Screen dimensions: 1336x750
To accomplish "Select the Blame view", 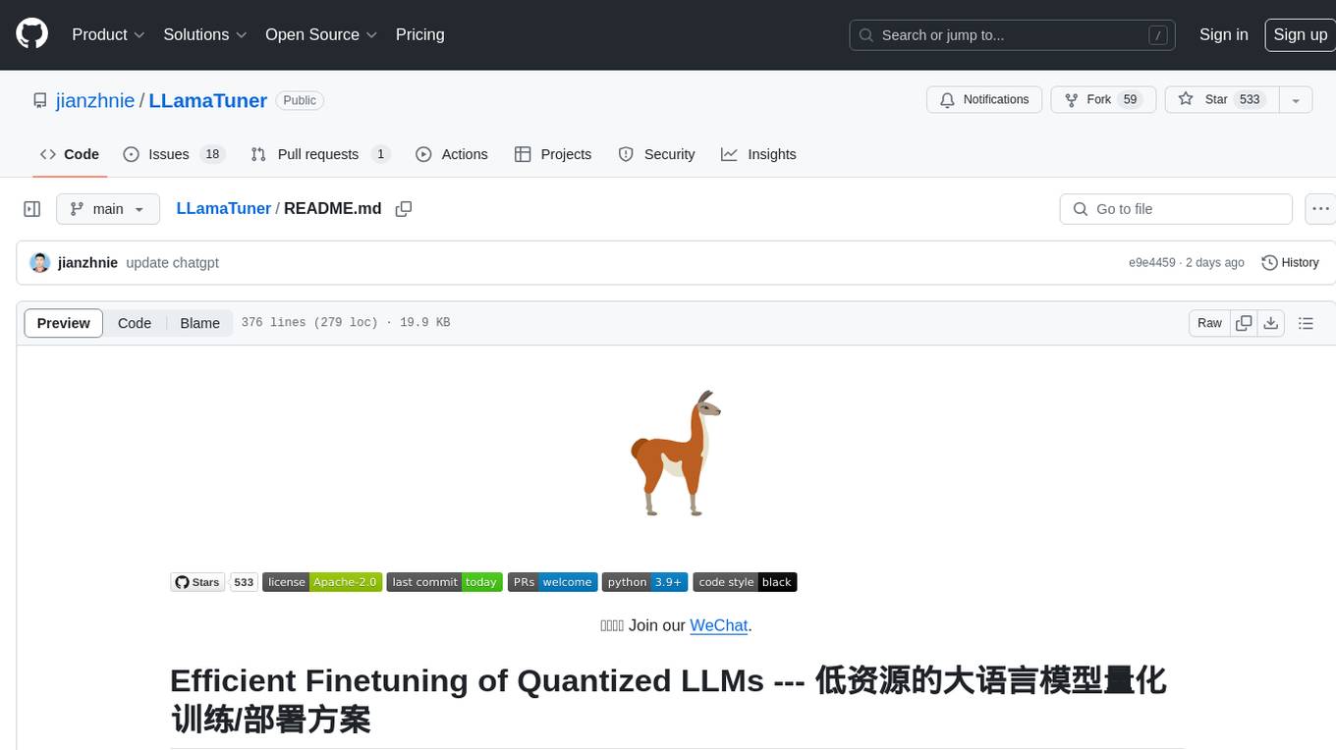I will (x=199, y=323).
